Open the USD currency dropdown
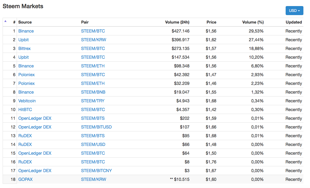Image resolution: width=310 pixels, height=188 pixels. pos(294,11)
